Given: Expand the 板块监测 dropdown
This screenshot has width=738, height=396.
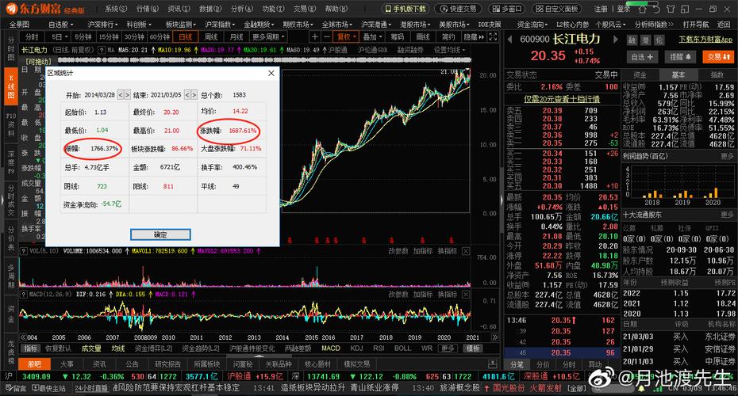Looking at the screenshot, I should tap(181, 24).
